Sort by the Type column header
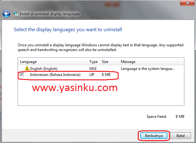This screenshot has width=196, height=143. [93, 62]
